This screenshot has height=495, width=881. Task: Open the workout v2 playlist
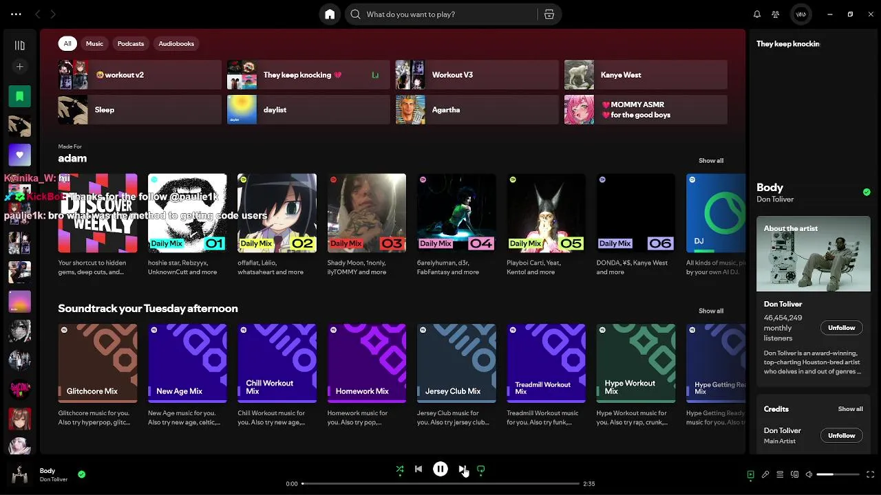[140, 75]
